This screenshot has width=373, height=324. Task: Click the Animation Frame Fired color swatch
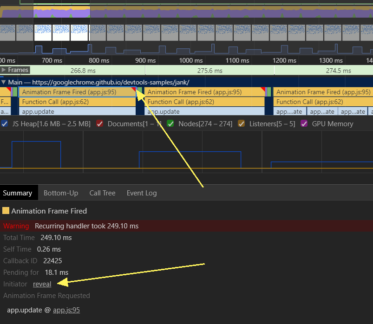coord(6,211)
